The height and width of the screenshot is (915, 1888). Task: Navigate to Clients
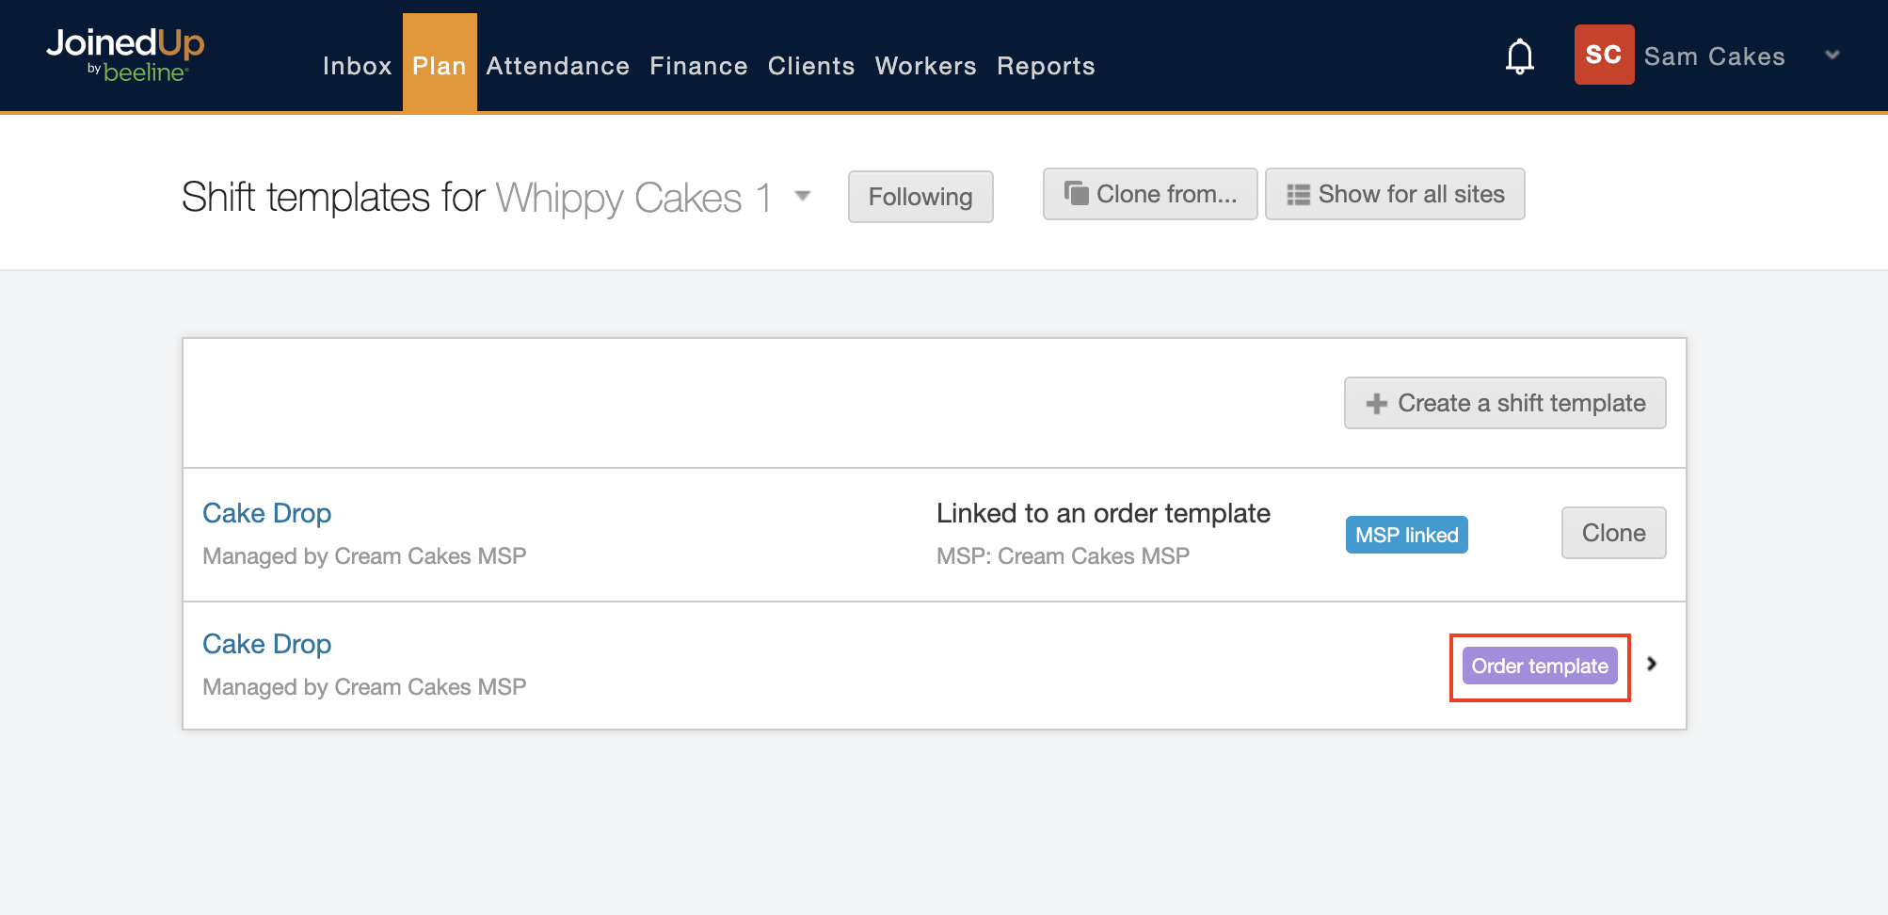810,66
